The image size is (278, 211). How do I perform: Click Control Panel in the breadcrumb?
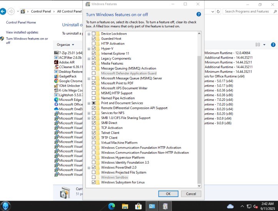click(x=41, y=12)
